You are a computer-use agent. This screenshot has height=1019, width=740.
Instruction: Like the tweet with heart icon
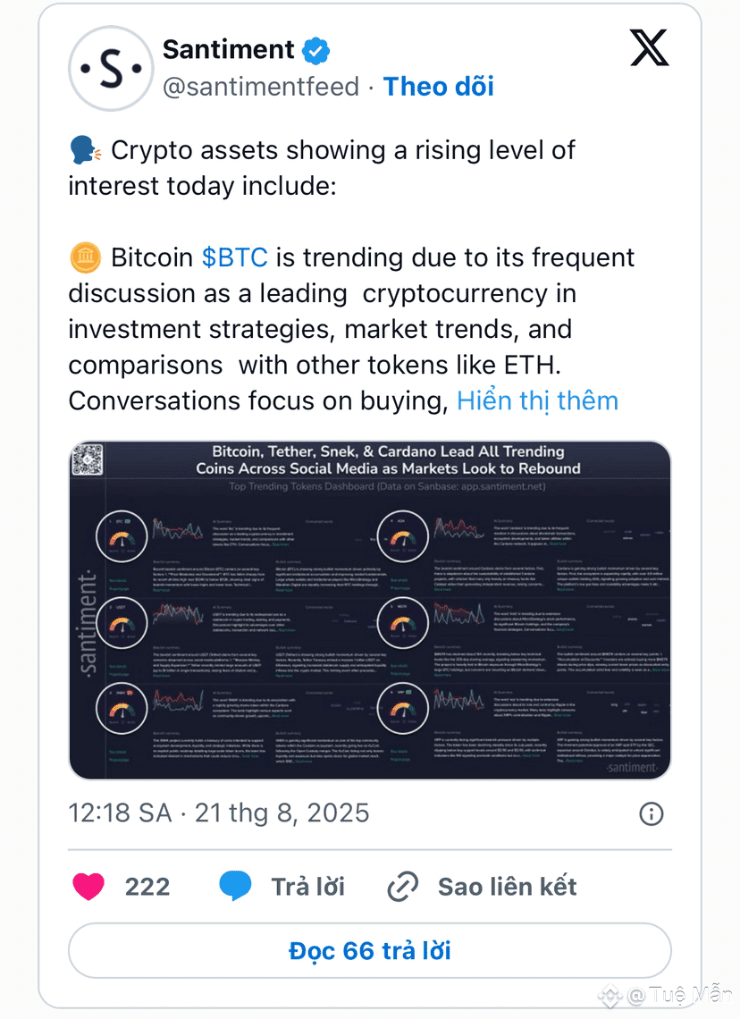pos(88,887)
